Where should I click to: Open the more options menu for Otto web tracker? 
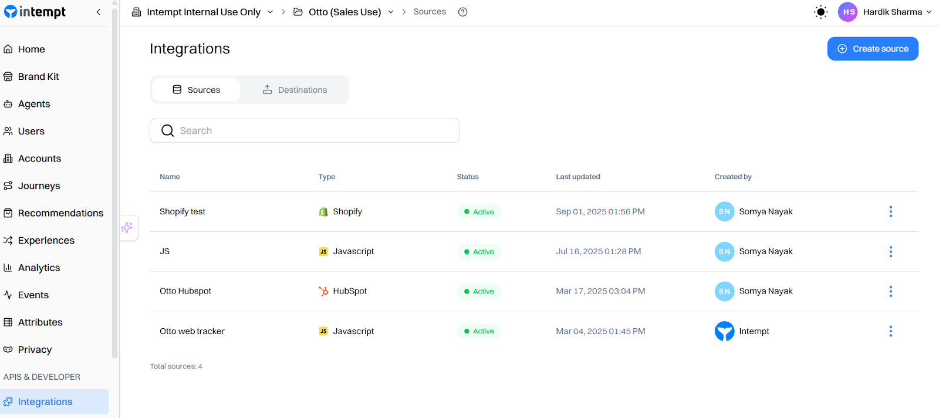pyautogui.click(x=891, y=331)
